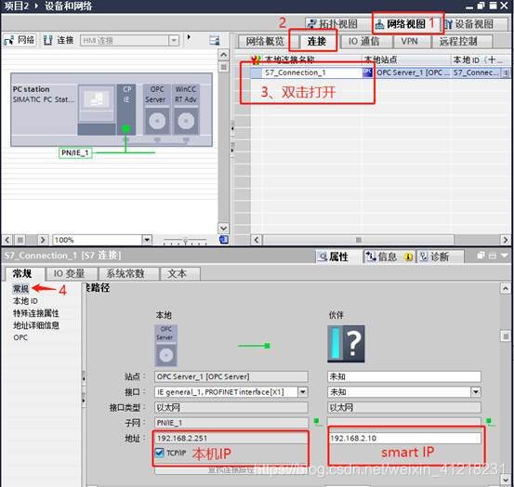Open the VPN tab
The width and height of the screenshot is (514, 487).
click(409, 41)
